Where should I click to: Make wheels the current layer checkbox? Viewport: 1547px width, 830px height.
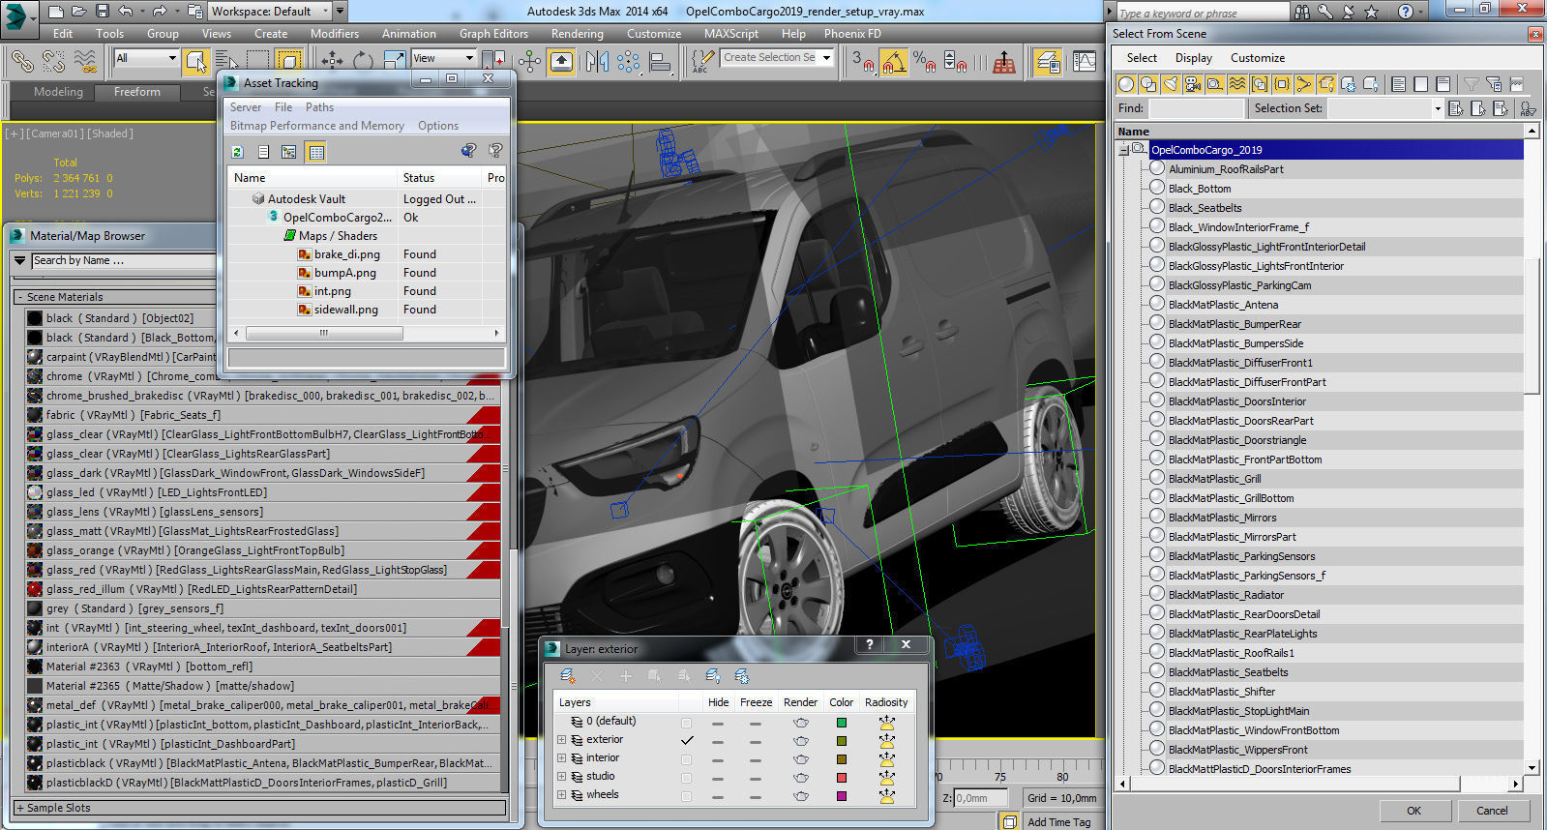tap(687, 795)
